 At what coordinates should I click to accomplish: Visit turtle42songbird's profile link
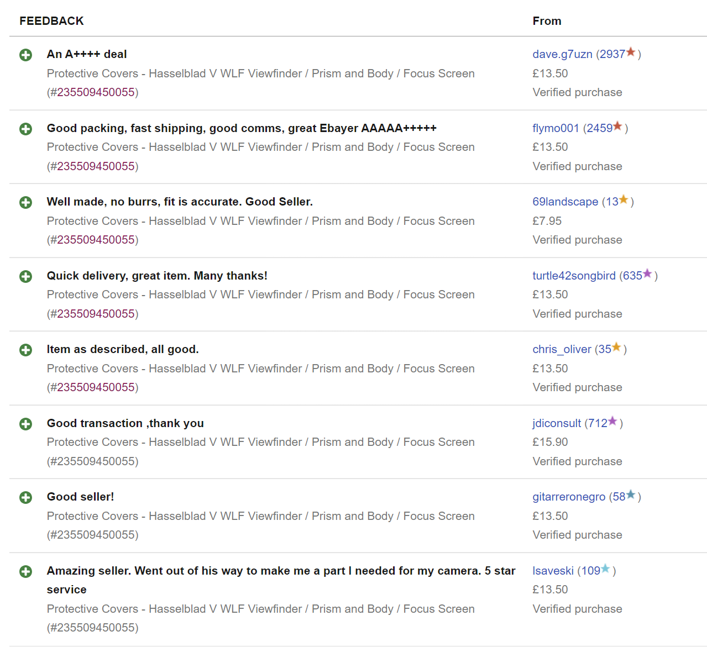(x=574, y=276)
